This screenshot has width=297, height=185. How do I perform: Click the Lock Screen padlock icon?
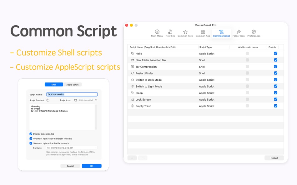(x=133, y=99)
